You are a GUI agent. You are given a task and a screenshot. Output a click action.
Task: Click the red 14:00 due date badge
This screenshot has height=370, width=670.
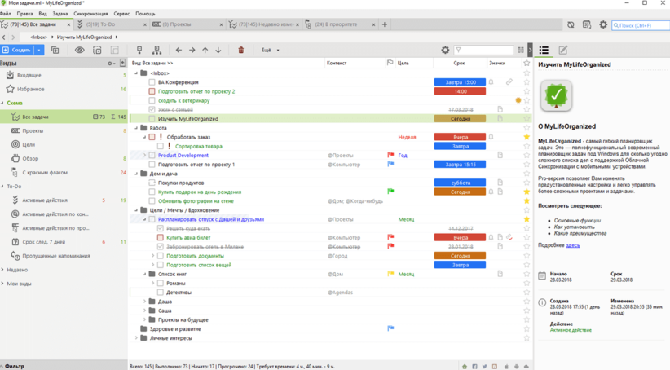click(x=460, y=91)
